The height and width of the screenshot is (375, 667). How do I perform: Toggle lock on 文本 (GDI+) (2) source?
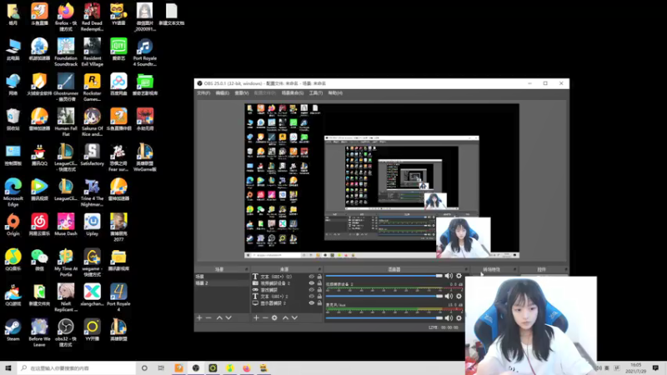[319, 277]
